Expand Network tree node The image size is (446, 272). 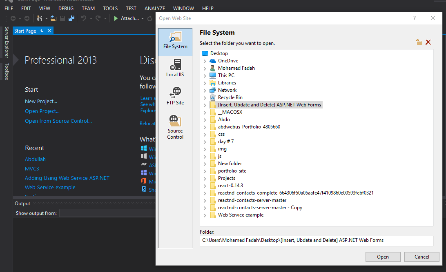click(x=205, y=91)
